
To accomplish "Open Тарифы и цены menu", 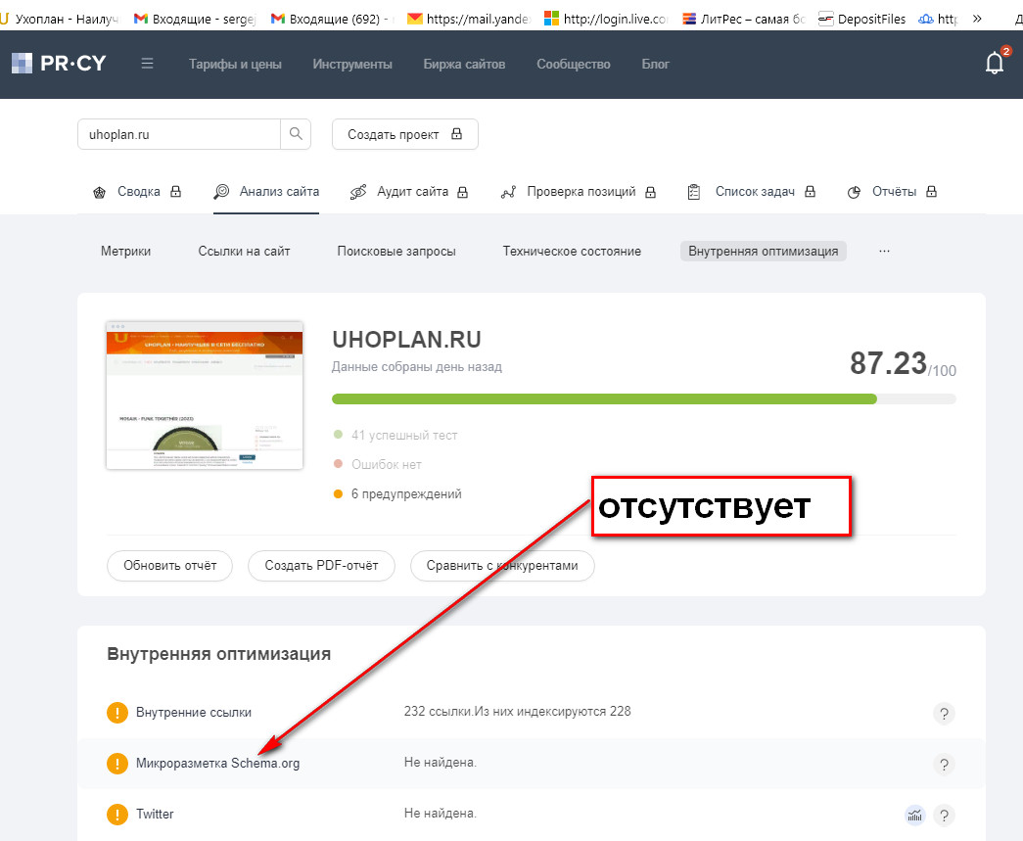I will 235,64.
